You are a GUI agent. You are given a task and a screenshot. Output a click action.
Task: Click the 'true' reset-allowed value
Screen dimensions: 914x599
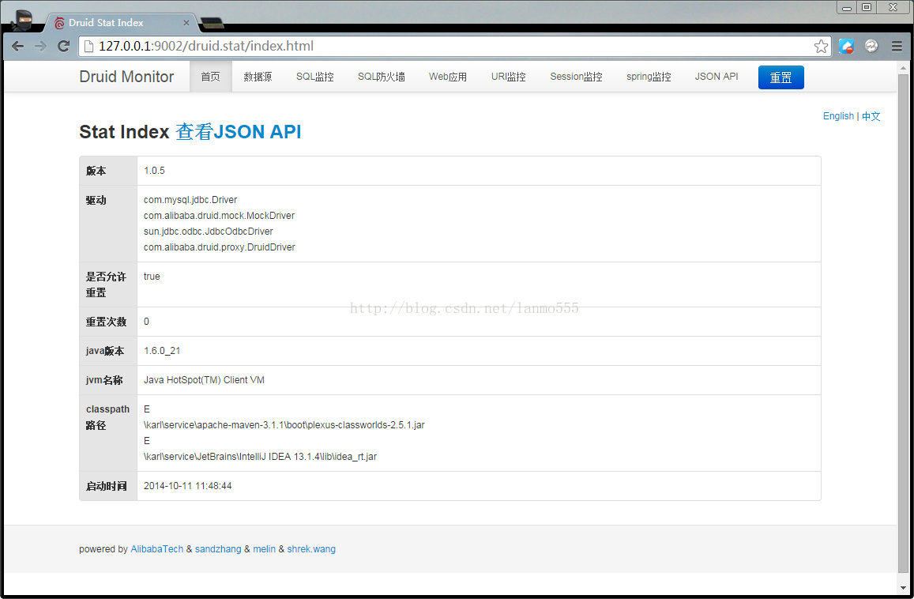click(152, 276)
